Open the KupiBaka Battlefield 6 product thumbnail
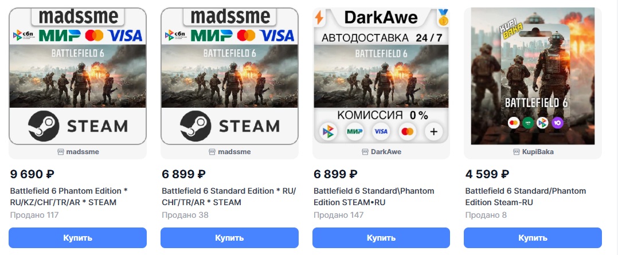The height and width of the screenshot is (255, 618). point(533,76)
